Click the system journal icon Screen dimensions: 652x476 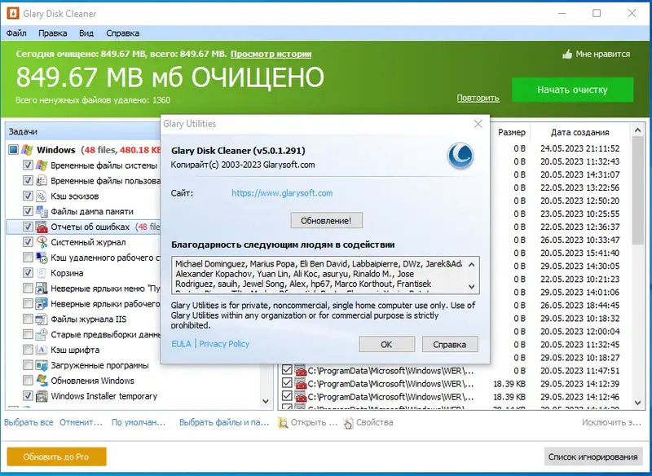[x=42, y=242]
